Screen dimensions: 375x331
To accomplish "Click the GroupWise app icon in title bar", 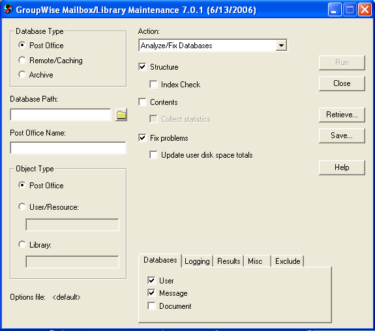I will coord(8,9).
